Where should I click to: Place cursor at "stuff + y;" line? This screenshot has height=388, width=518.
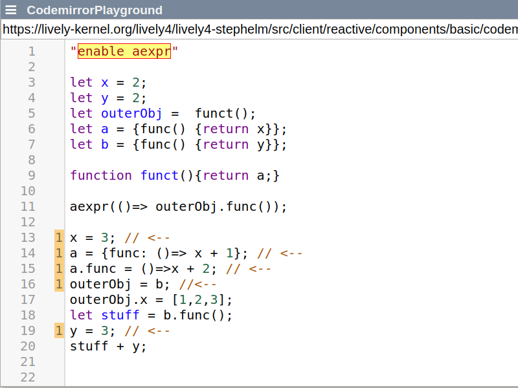(109, 347)
